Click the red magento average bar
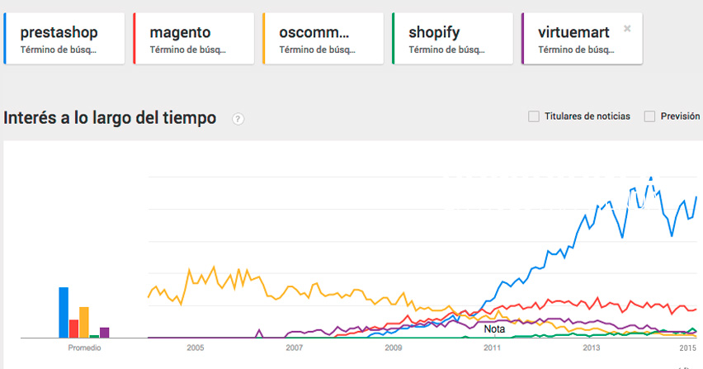703x369 pixels. click(x=73, y=328)
